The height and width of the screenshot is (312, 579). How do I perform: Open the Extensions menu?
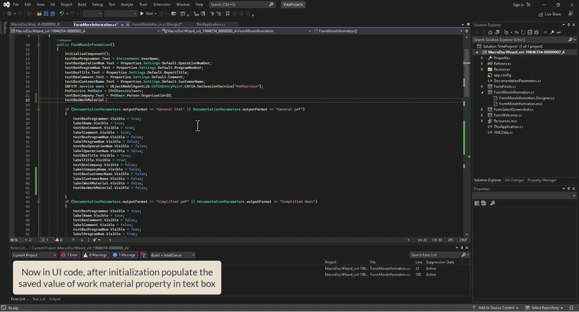click(x=162, y=4)
